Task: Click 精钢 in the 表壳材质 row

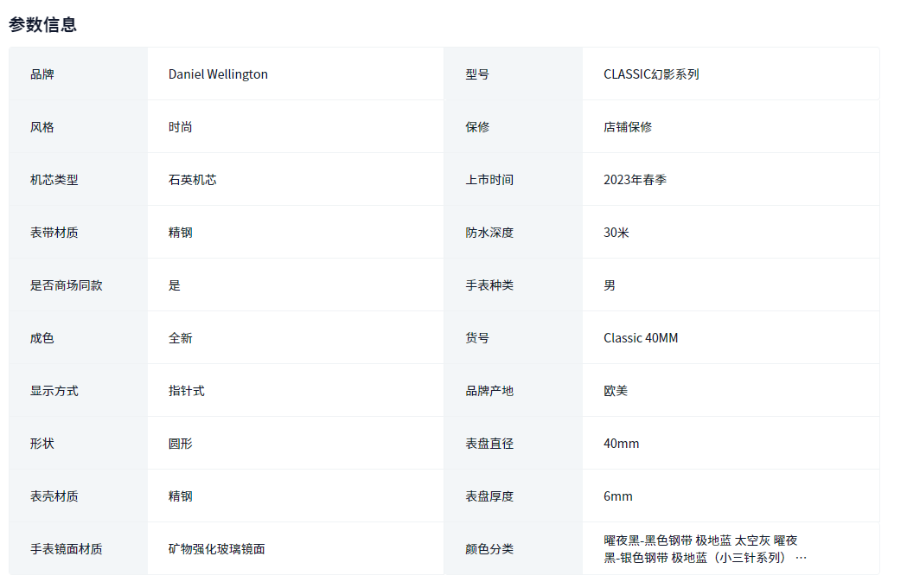Action: [181, 496]
